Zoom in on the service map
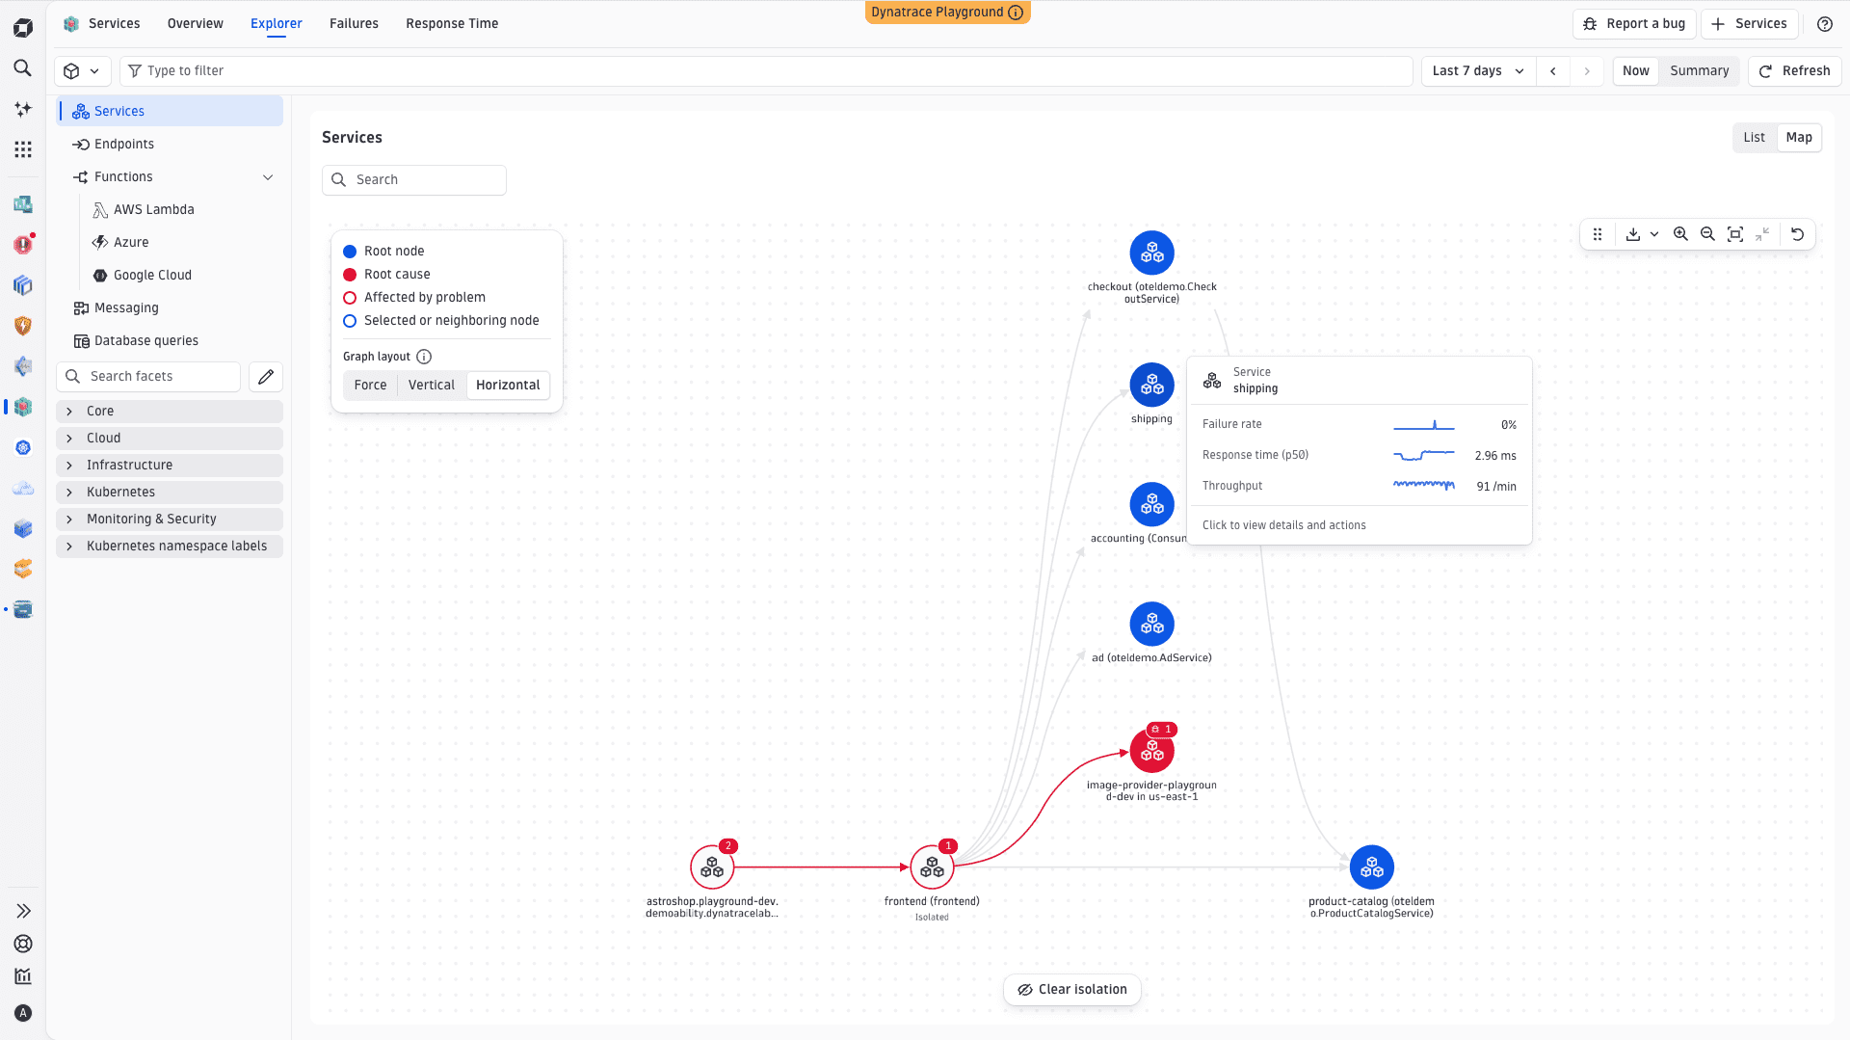This screenshot has width=1850, height=1040. point(1680,234)
